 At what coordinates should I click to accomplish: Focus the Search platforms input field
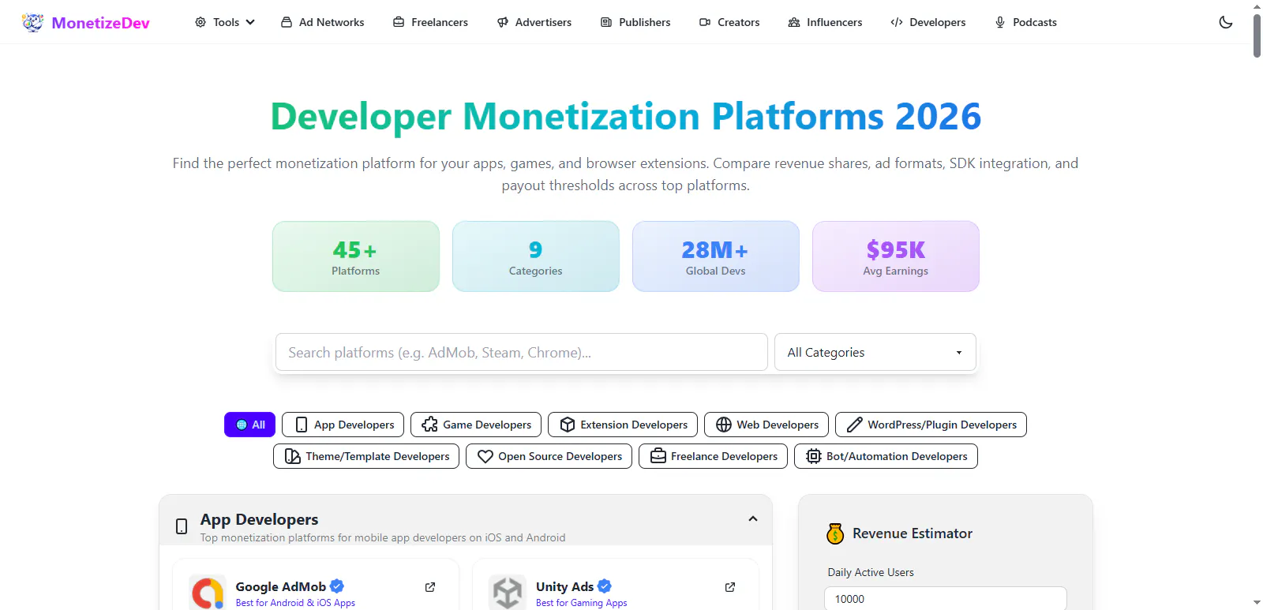coord(522,352)
